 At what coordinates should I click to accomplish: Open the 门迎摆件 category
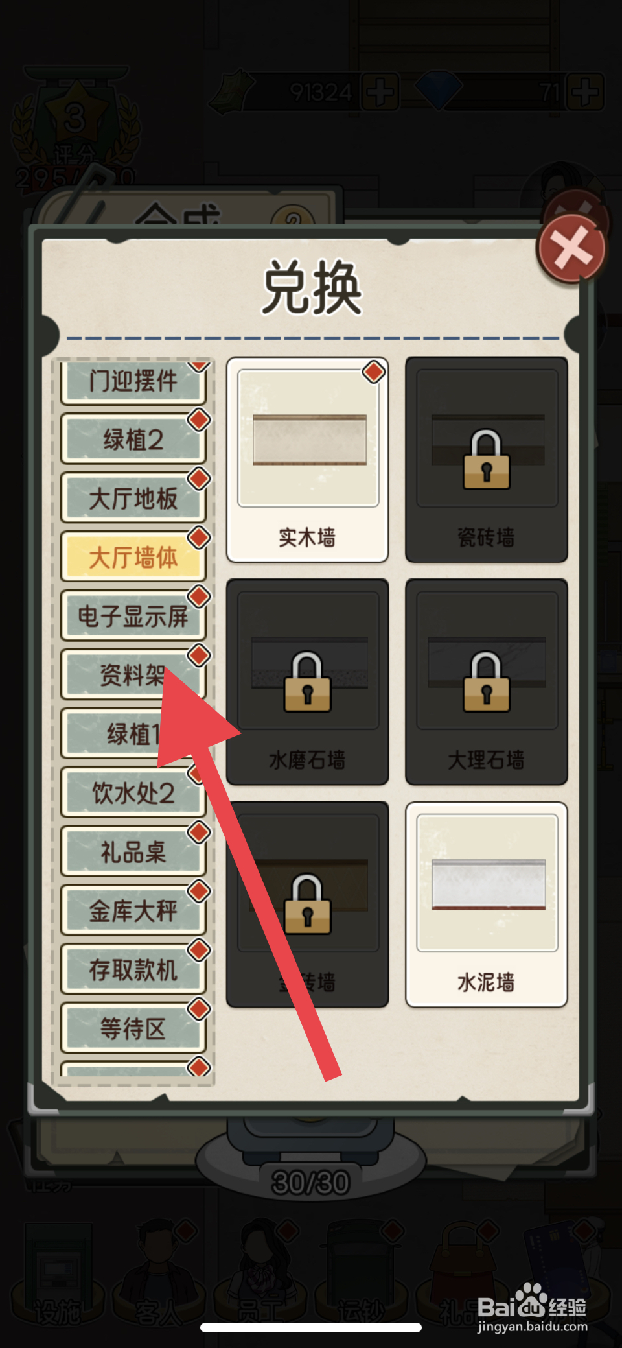tap(133, 382)
